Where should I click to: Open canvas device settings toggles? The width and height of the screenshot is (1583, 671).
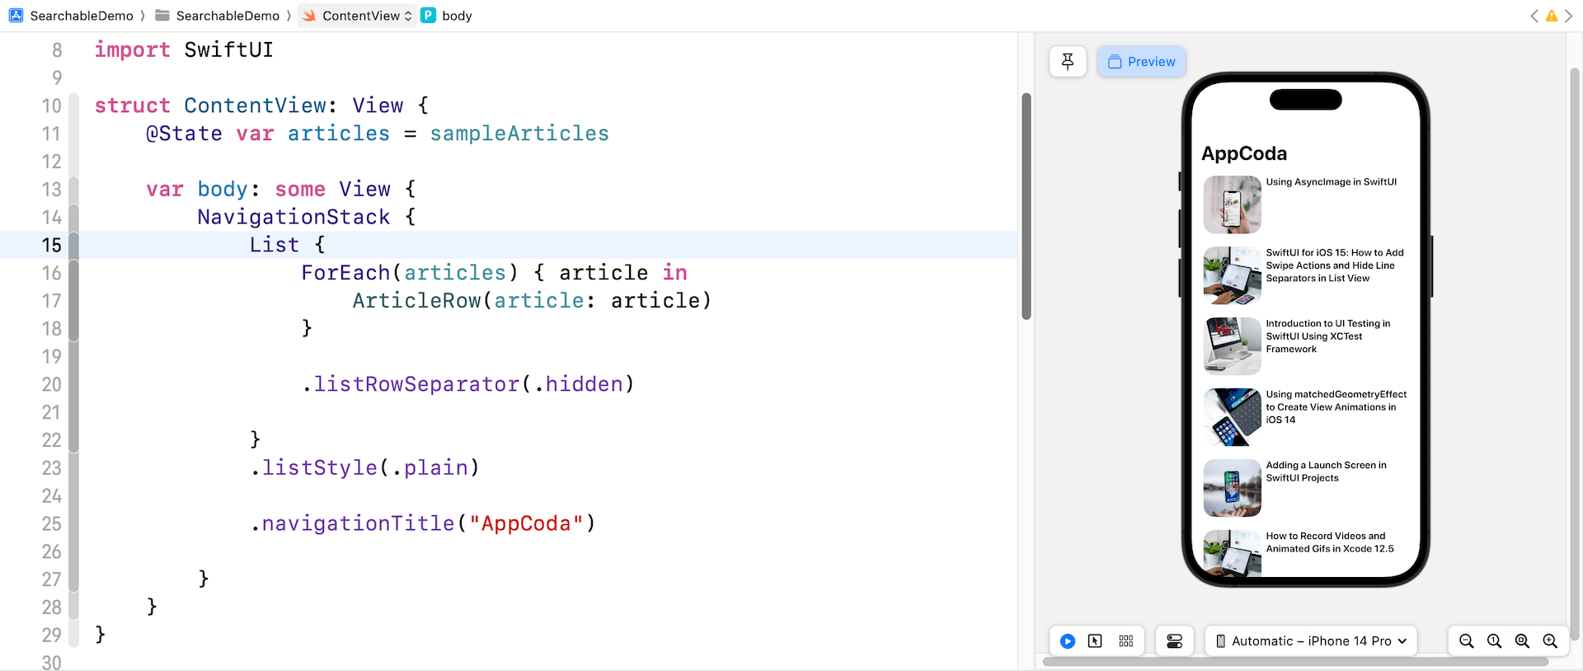coord(1175,641)
